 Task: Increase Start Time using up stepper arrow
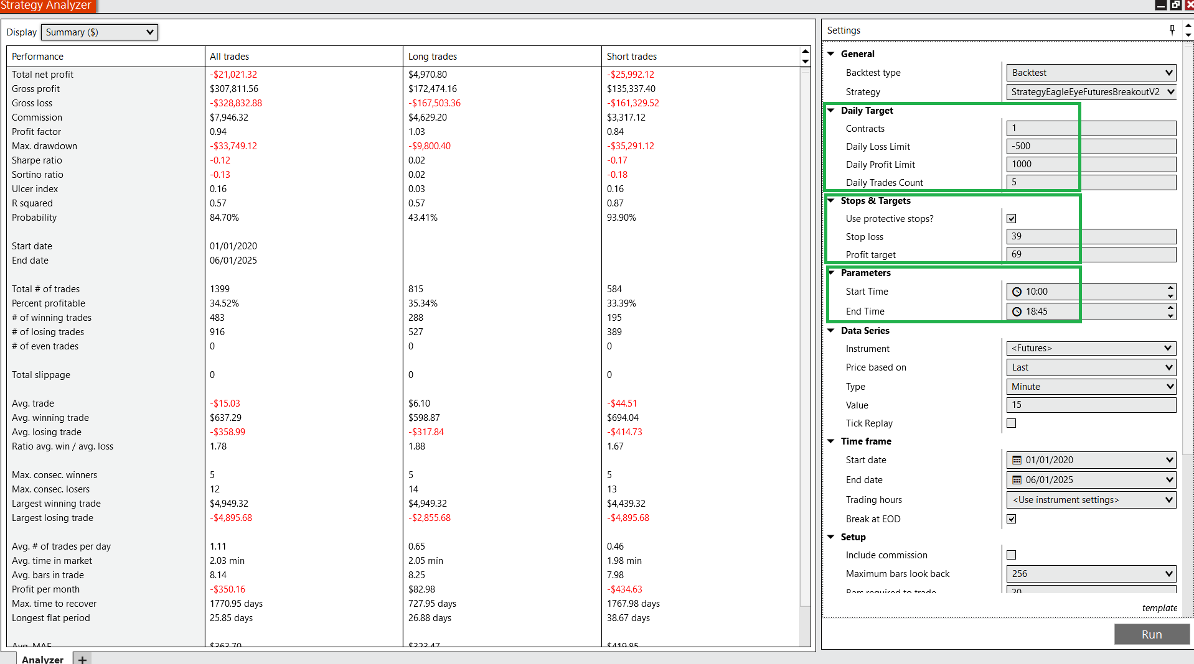(x=1171, y=288)
